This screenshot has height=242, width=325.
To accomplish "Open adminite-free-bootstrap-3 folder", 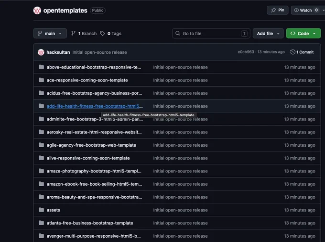I will tap(95, 119).
